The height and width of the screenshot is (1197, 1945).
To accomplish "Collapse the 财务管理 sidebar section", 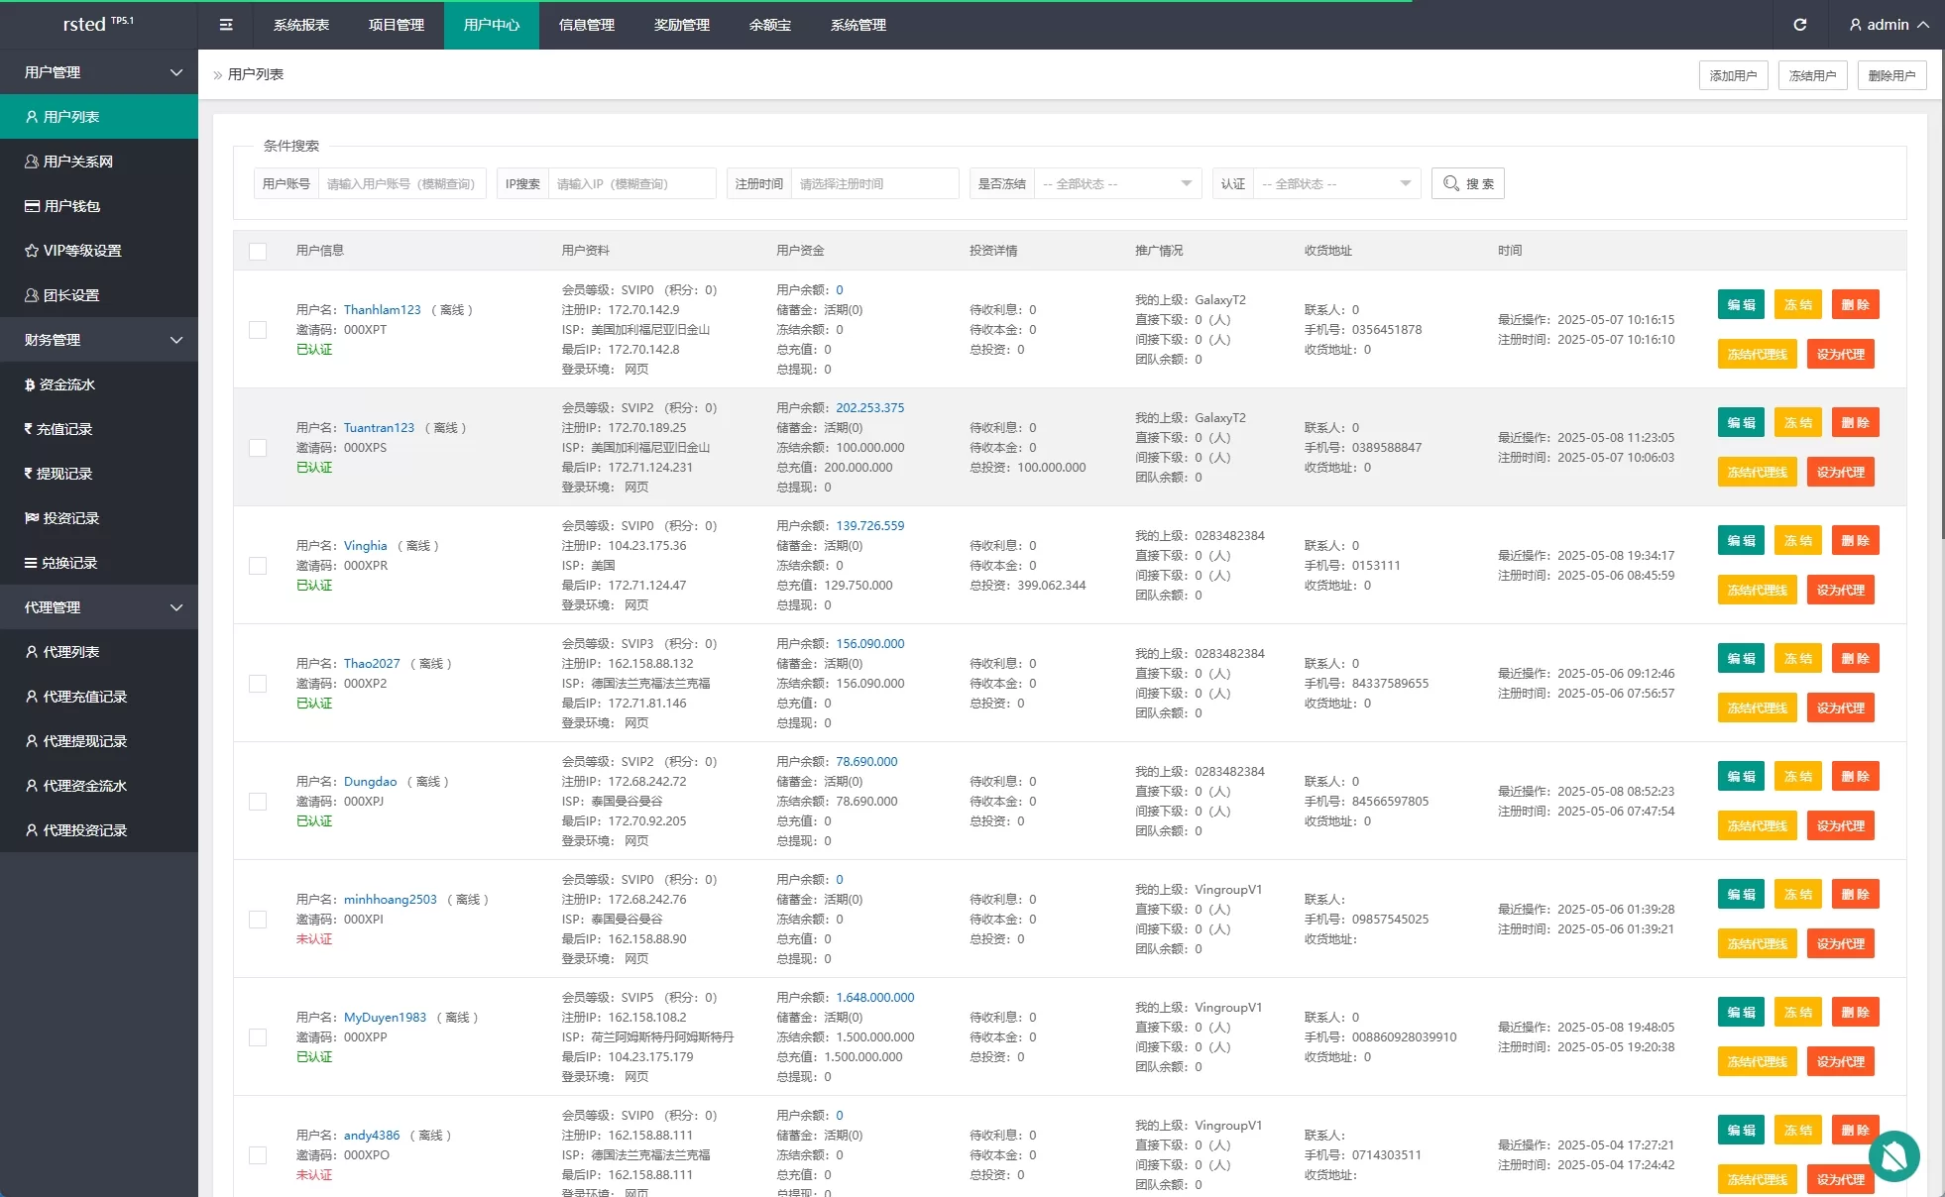I will pyautogui.click(x=99, y=340).
